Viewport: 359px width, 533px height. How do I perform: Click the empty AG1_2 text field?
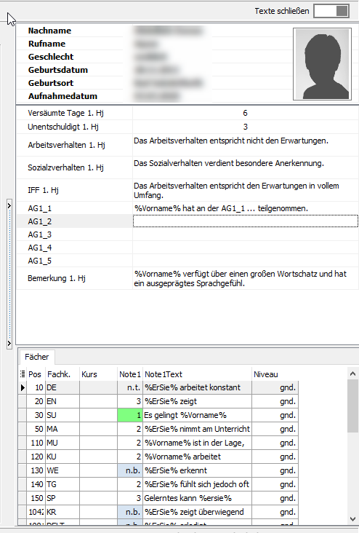pos(246,221)
